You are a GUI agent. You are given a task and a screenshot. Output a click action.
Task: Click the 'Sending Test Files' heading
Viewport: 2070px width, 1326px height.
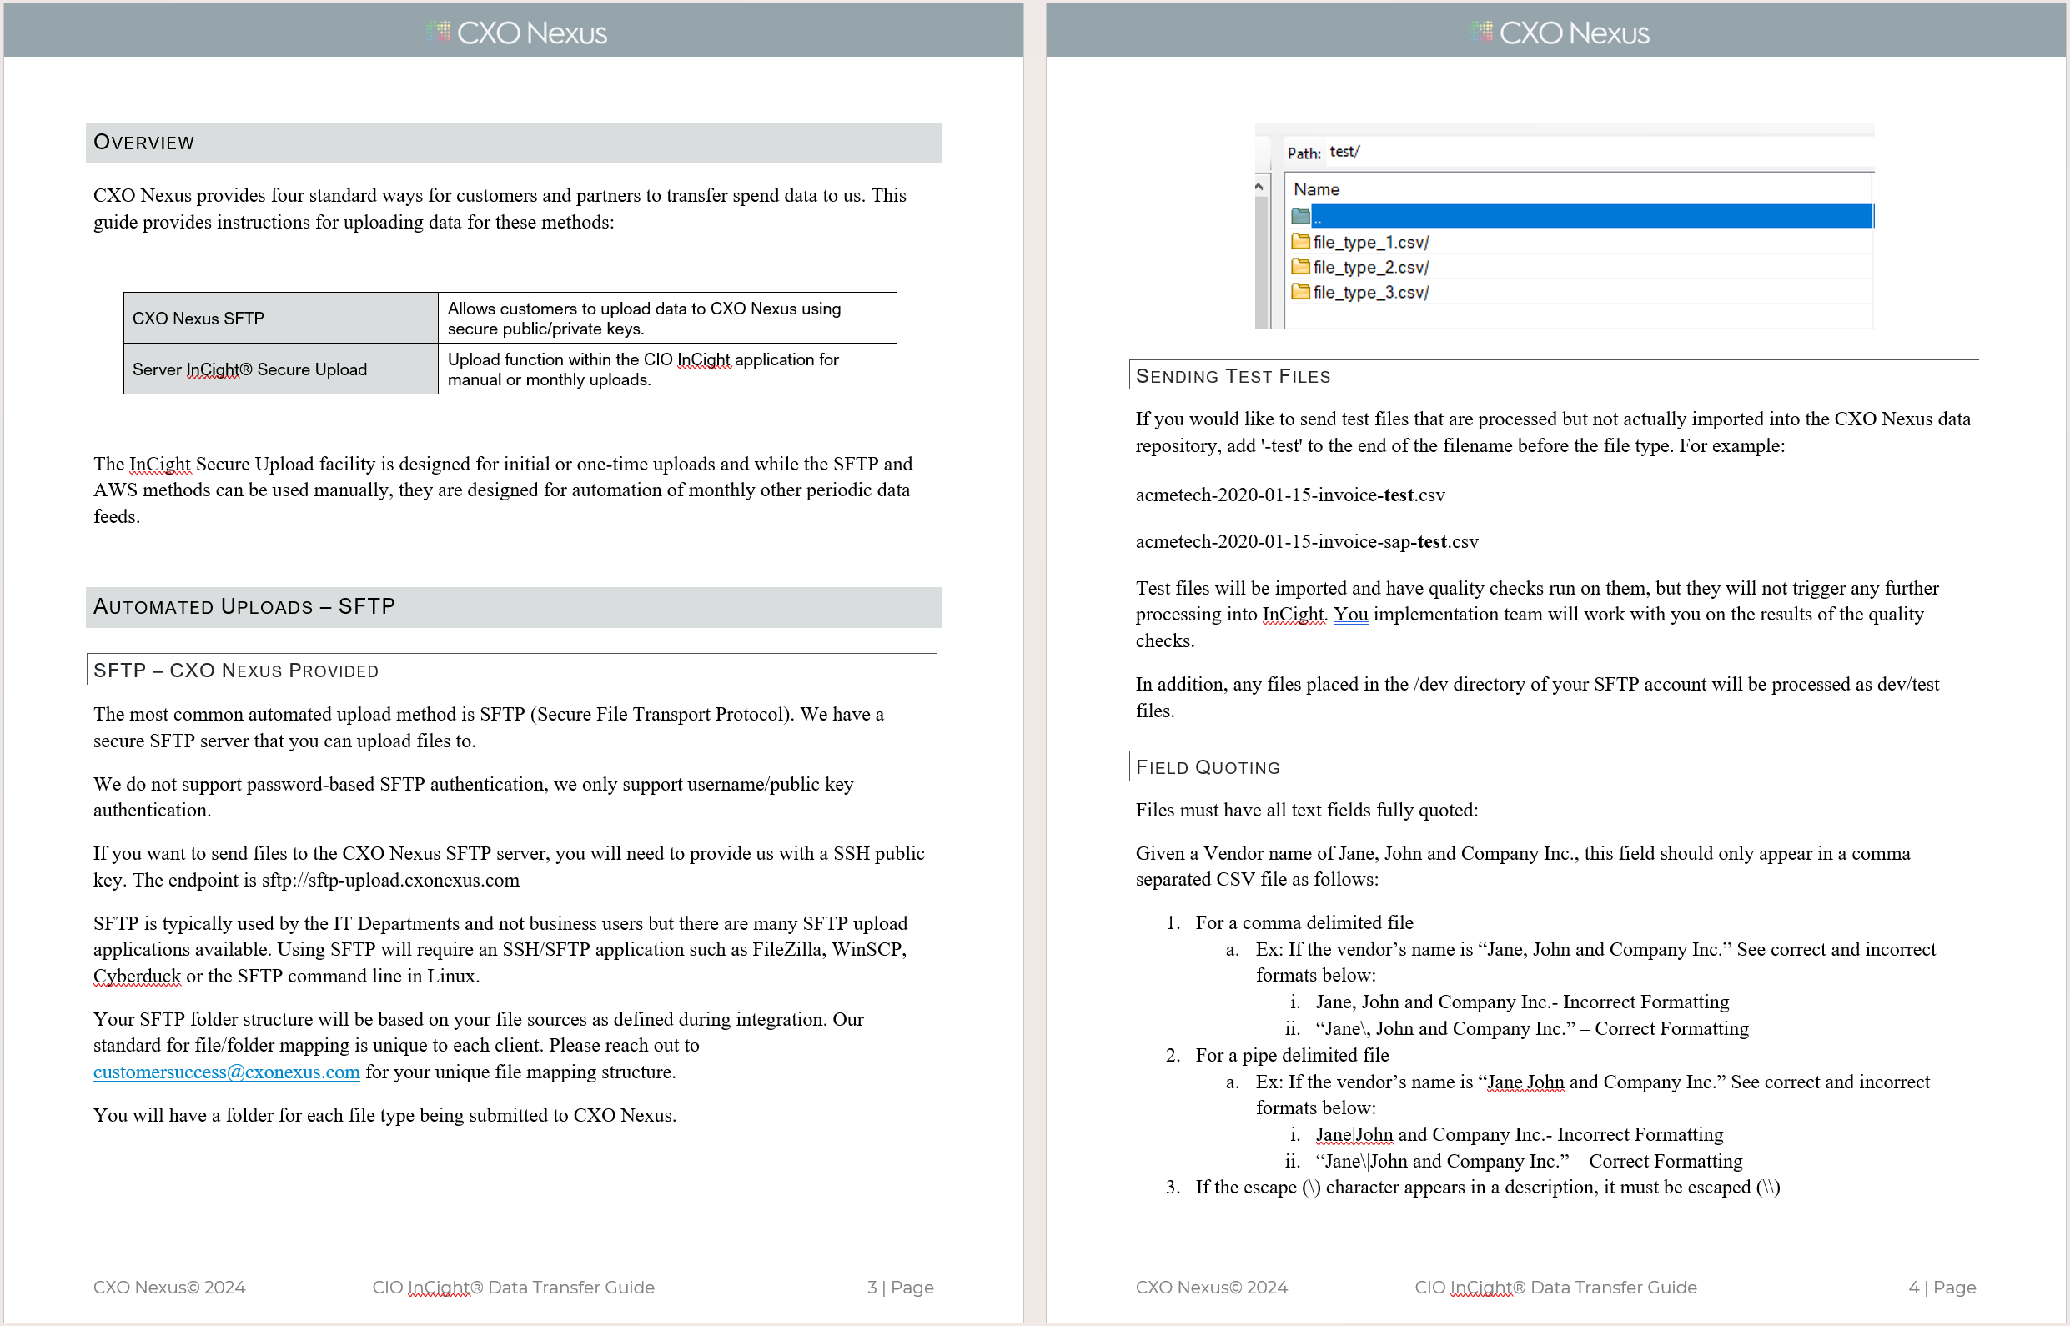coord(1233,376)
